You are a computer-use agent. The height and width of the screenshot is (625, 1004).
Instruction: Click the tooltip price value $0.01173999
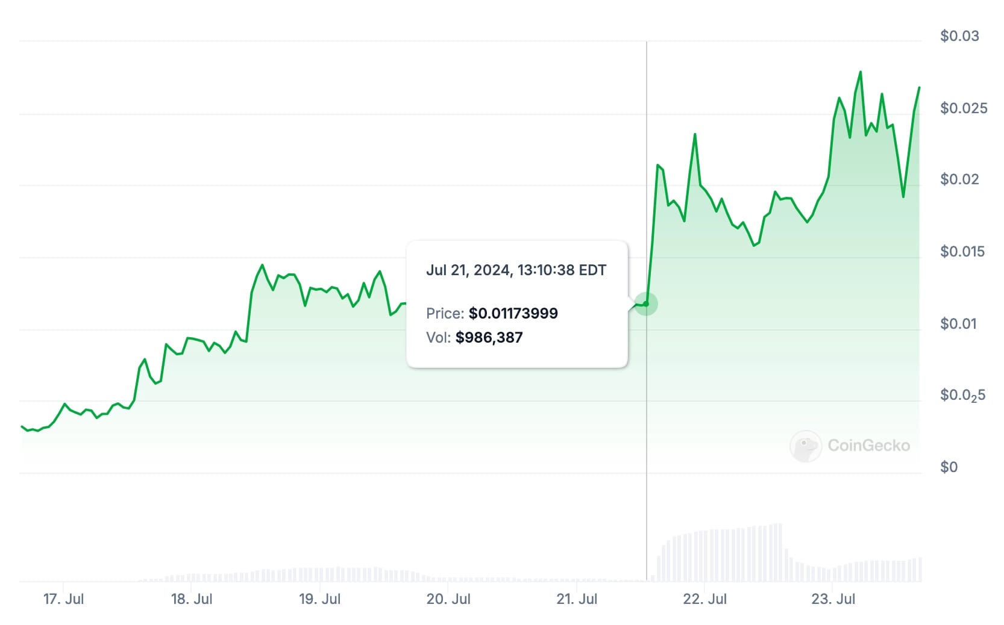click(513, 314)
